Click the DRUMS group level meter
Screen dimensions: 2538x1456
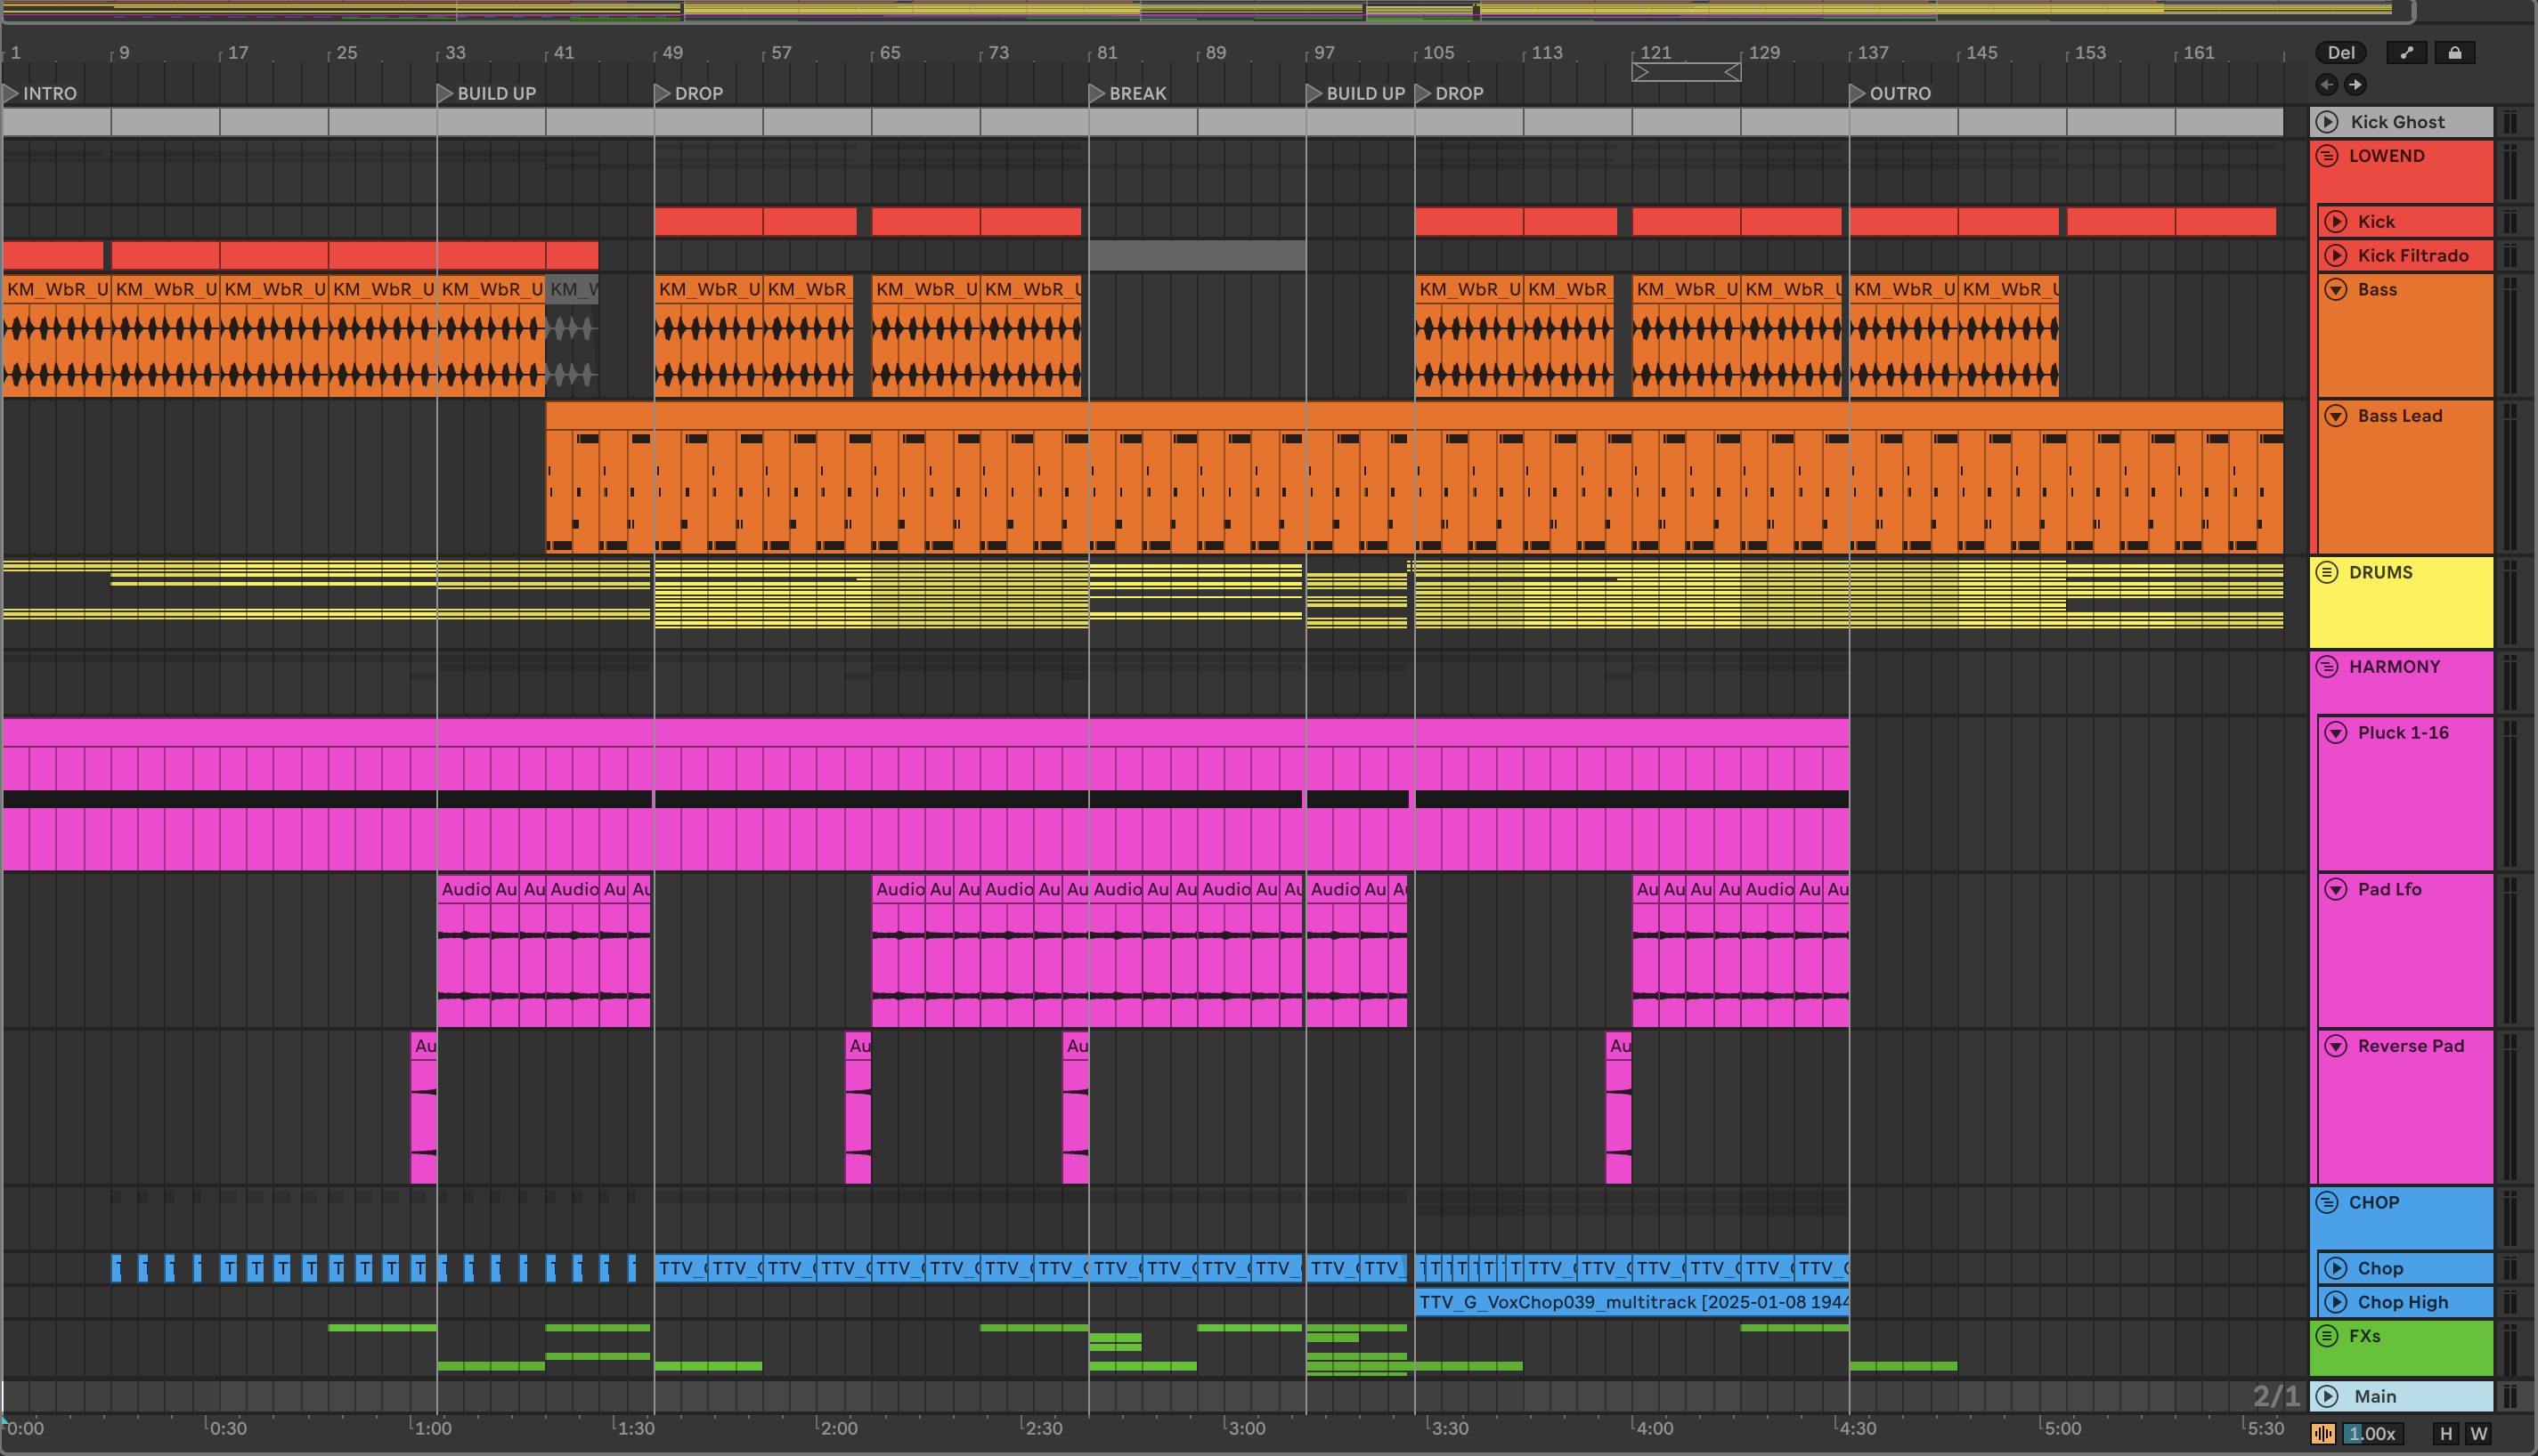[x=2510, y=602]
